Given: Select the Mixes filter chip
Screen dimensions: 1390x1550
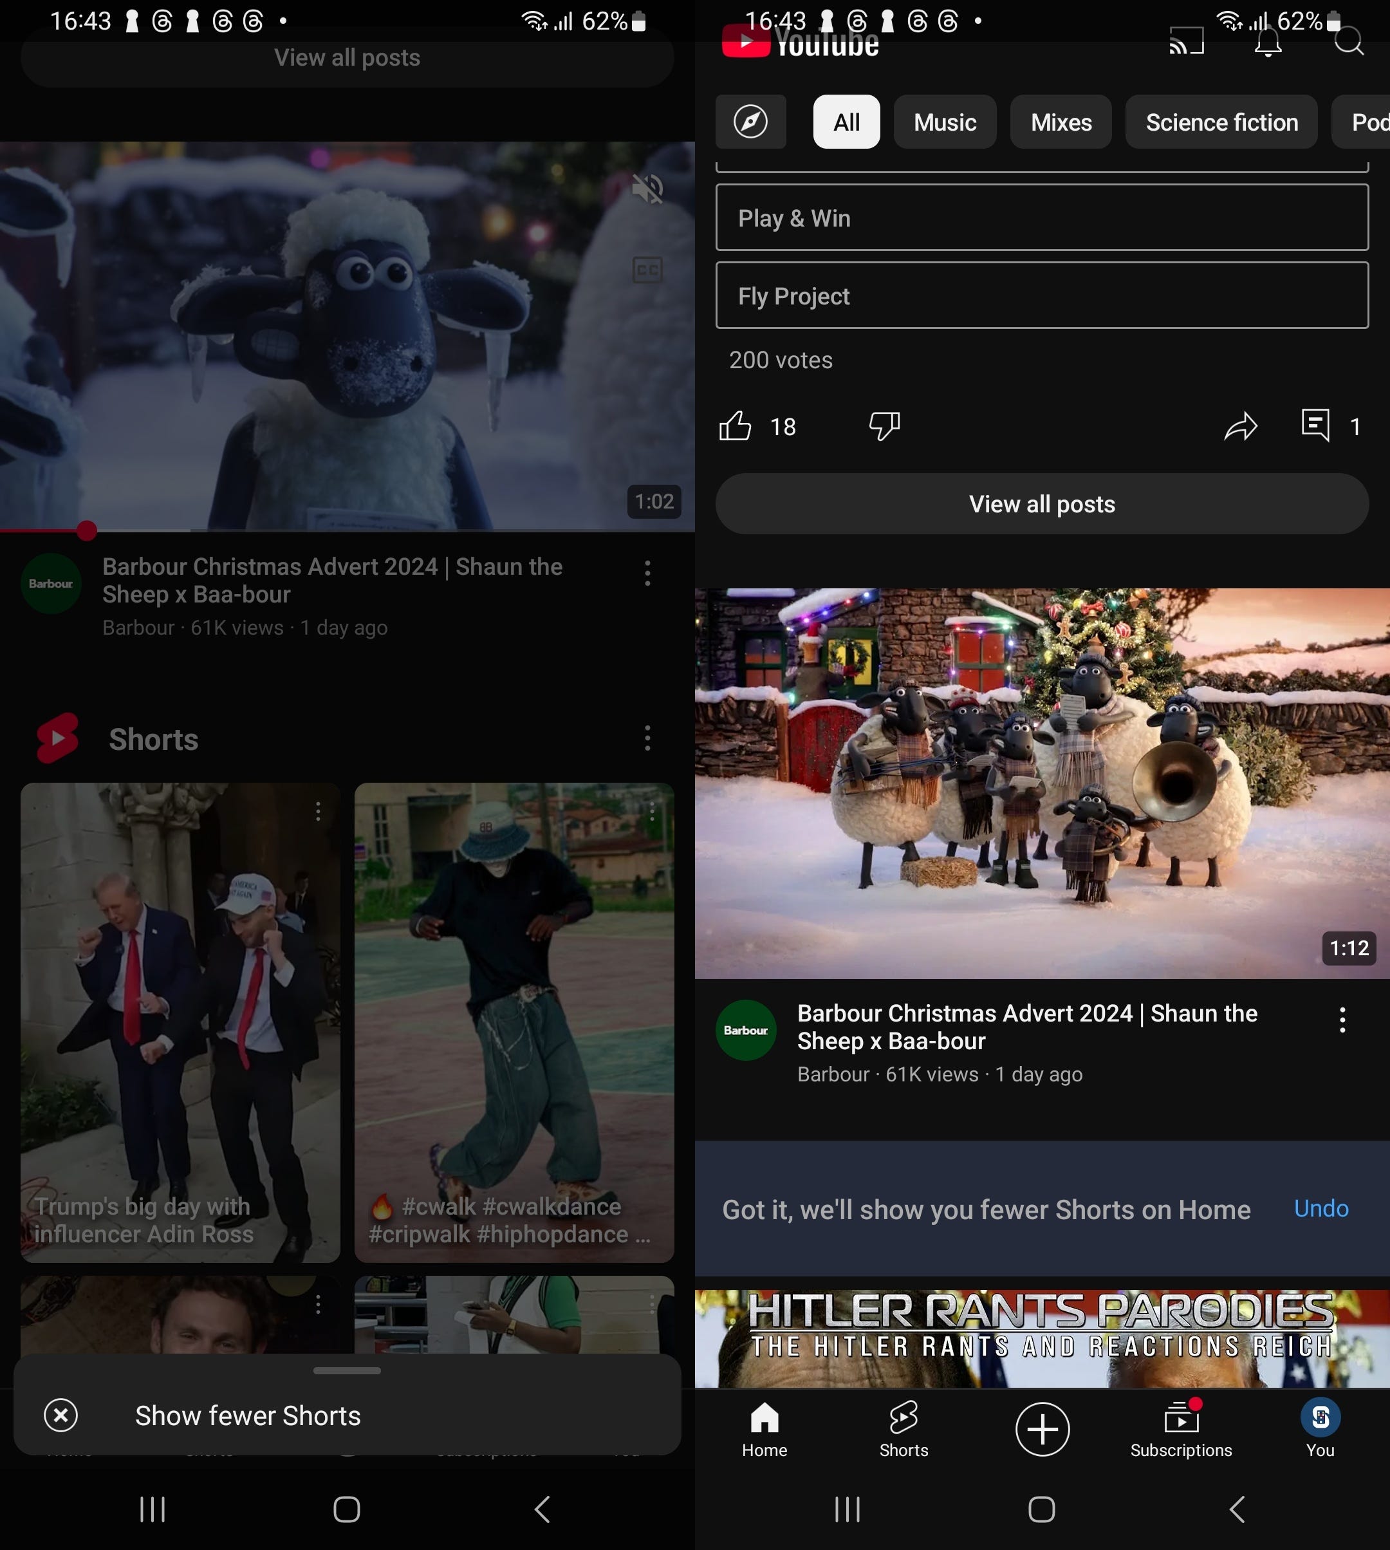Looking at the screenshot, I should point(1061,122).
